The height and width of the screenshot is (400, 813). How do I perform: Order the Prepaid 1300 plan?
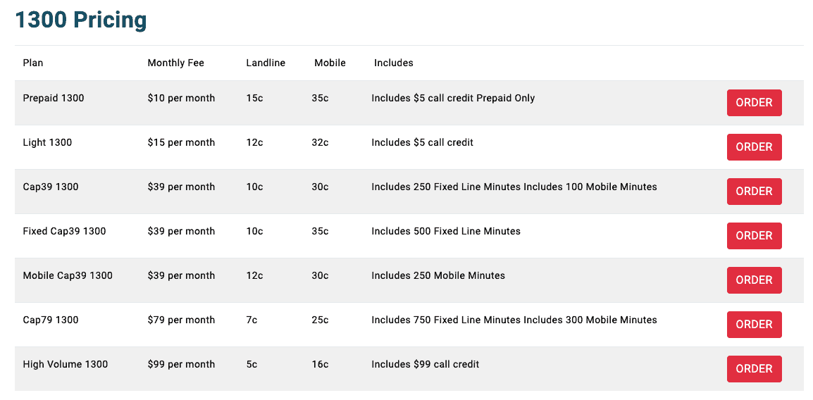click(x=754, y=103)
